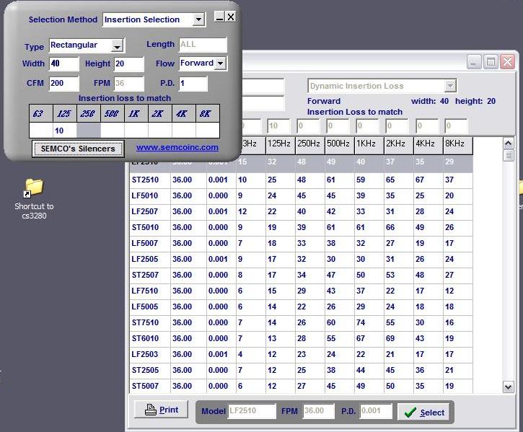Open the Selection Method dropdown

[x=198, y=20]
